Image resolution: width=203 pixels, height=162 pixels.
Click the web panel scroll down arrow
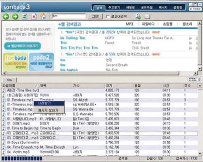[x=199, y=69]
